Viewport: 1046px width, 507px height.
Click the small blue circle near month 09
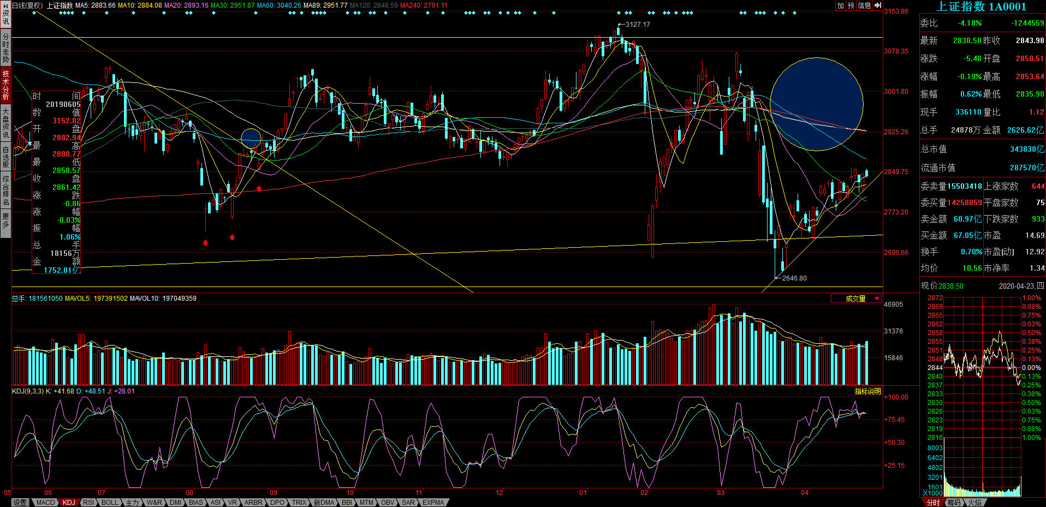click(x=251, y=139)
